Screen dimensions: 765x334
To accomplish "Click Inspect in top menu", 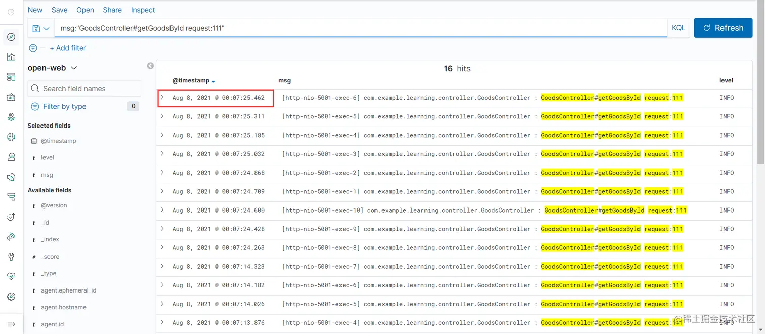I will click(143, 10).
